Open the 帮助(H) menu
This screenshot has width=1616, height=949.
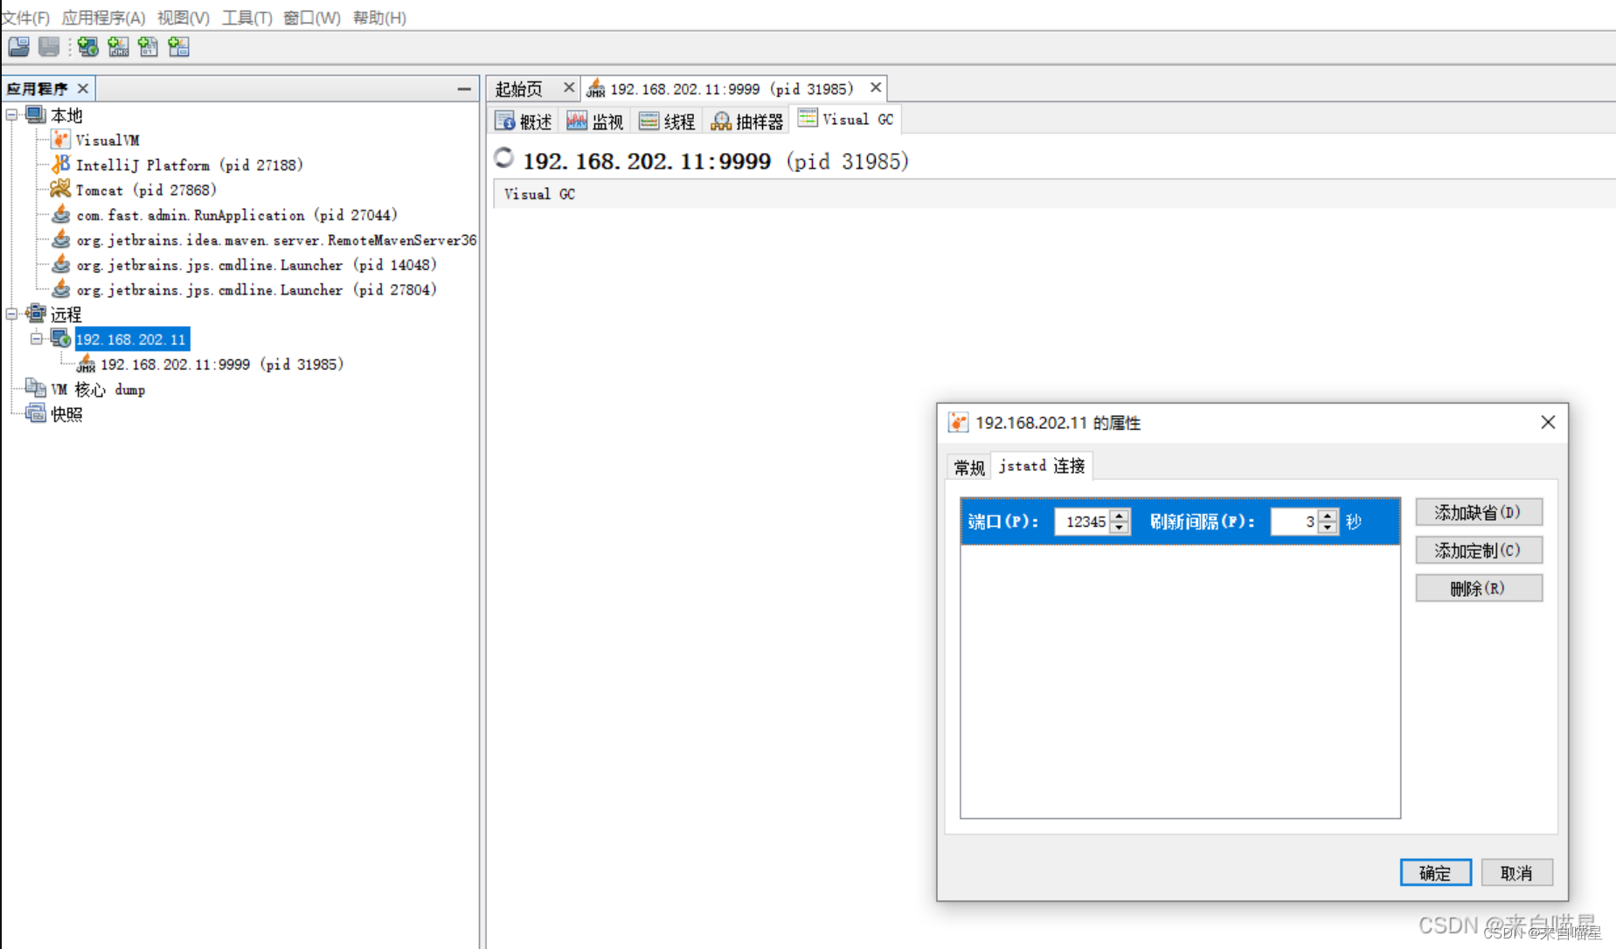379,17
